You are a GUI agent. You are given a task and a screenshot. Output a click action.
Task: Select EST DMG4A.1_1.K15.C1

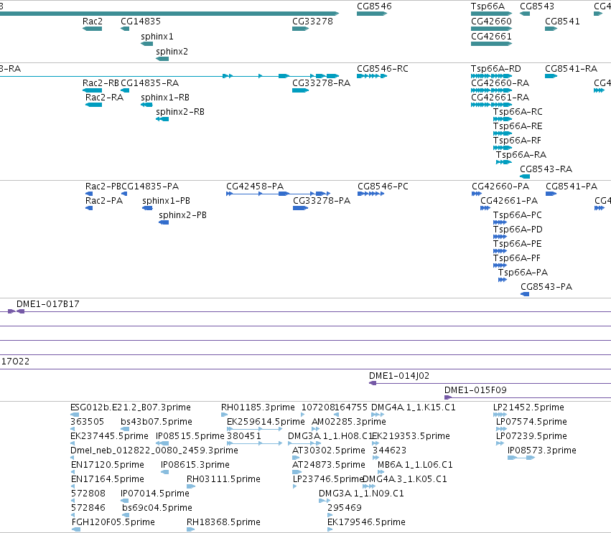click(378, 415)
